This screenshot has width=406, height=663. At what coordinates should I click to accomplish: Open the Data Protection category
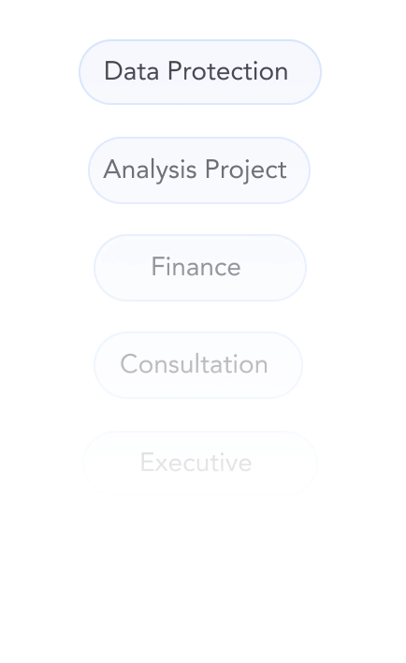[x=200, y=72]
